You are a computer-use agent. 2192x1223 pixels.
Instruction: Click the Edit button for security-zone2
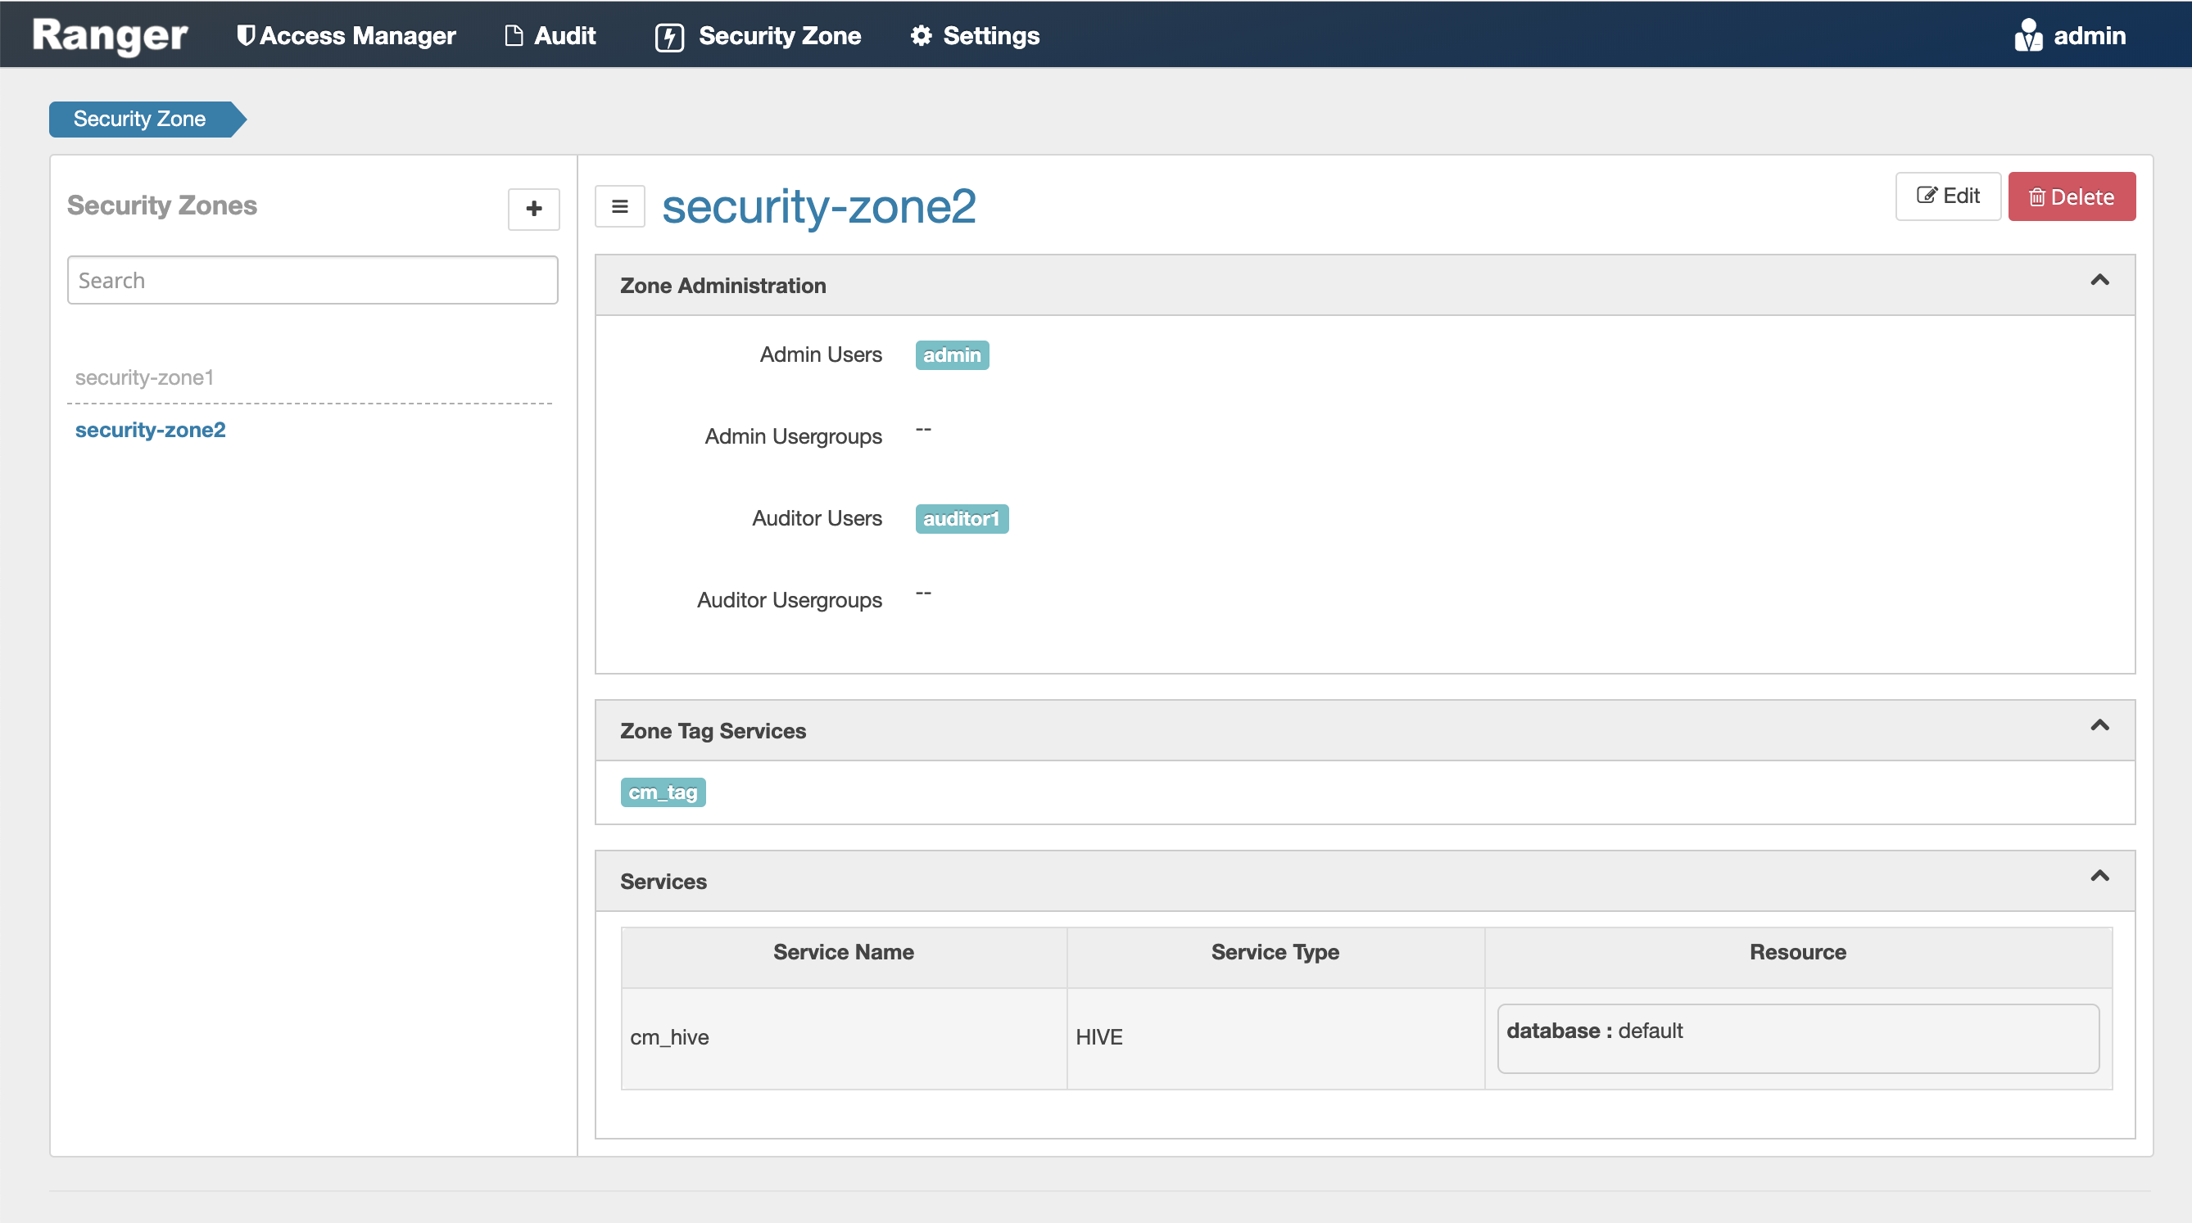point(1947,196)
